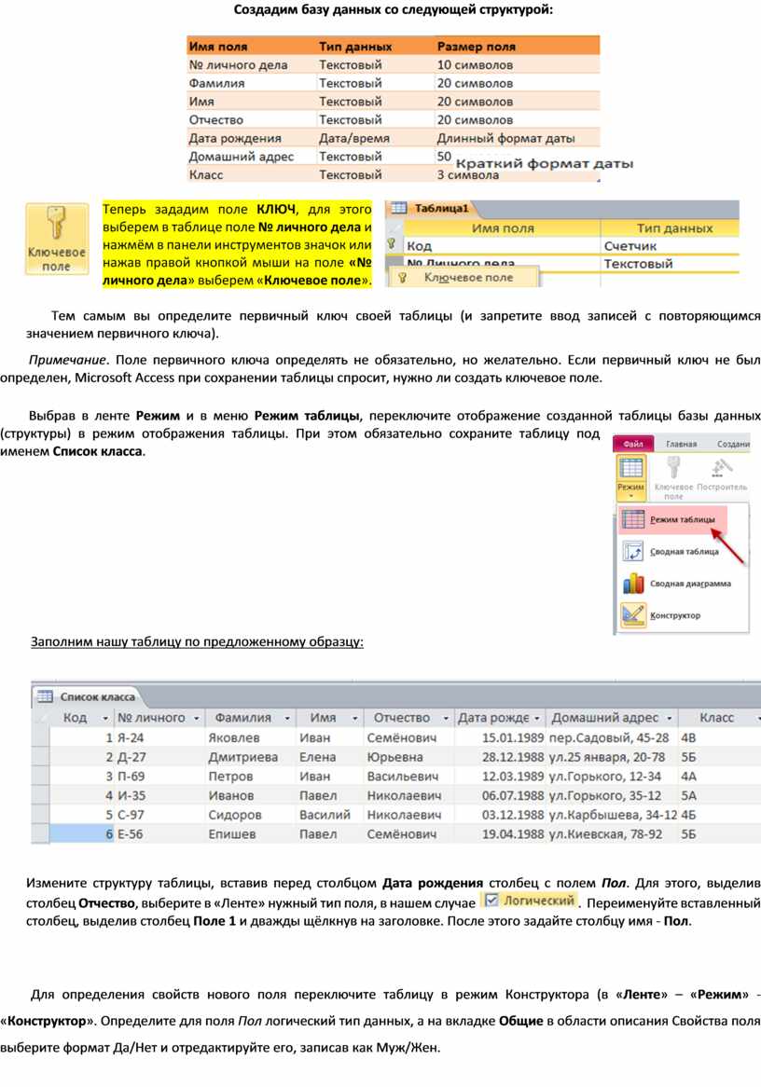Viewport: 761px width, 1087px height.
Task: Click the Васильевич patronymic cell
Action: click(x=408, y=777)
